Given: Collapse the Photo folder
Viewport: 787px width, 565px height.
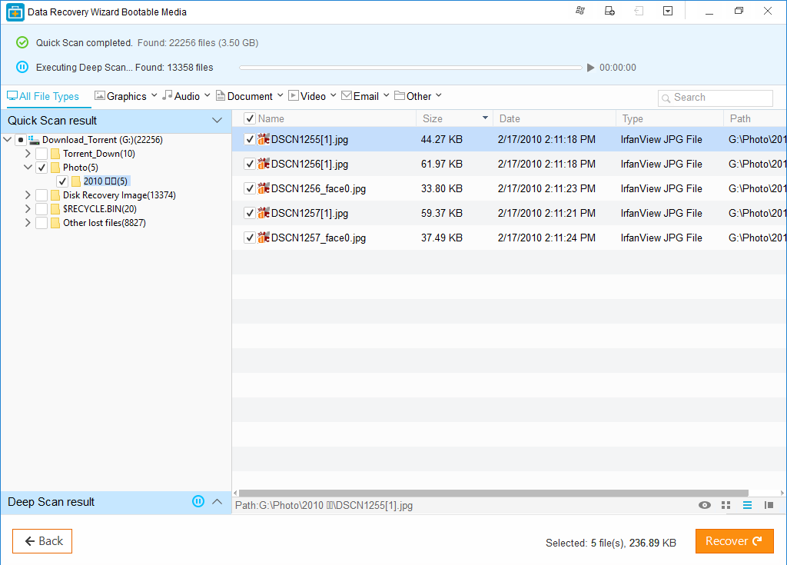Looking at the screenshot, I should coord(28,168).
